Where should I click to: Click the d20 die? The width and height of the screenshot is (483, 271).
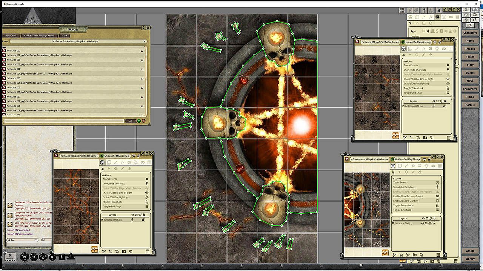tap(25, 257)
